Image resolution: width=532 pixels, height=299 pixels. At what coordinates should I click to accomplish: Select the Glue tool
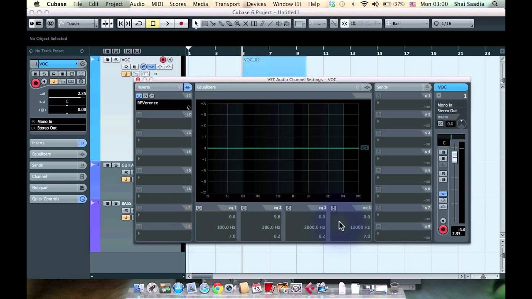pos(221,24)
